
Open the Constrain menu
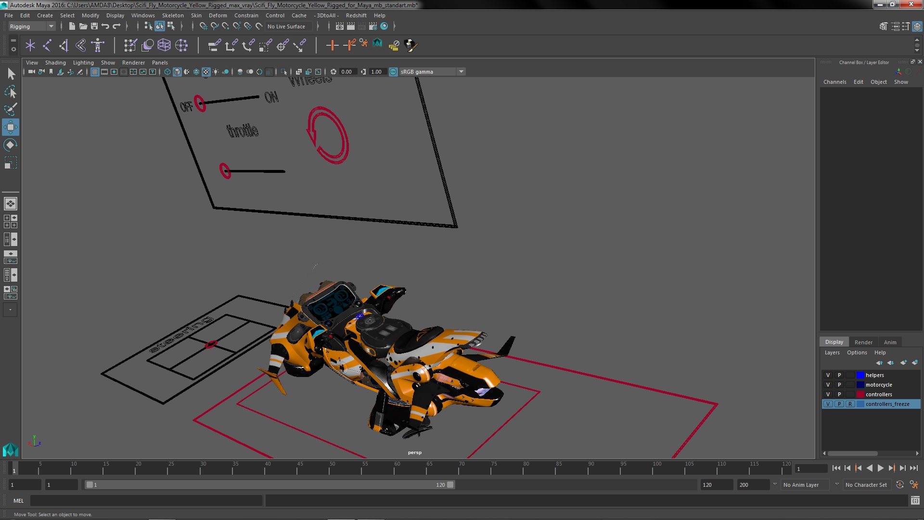tap(246, 15)
